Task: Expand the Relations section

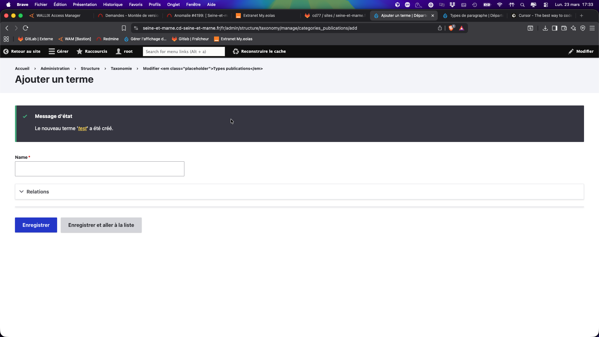Action: tap(37, 192)
